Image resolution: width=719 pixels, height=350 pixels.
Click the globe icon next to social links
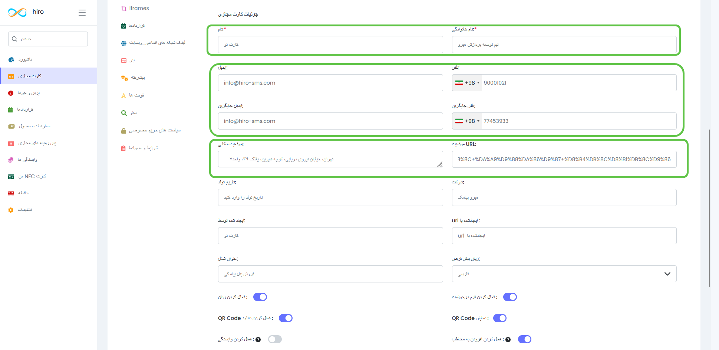tap(123, 43)
